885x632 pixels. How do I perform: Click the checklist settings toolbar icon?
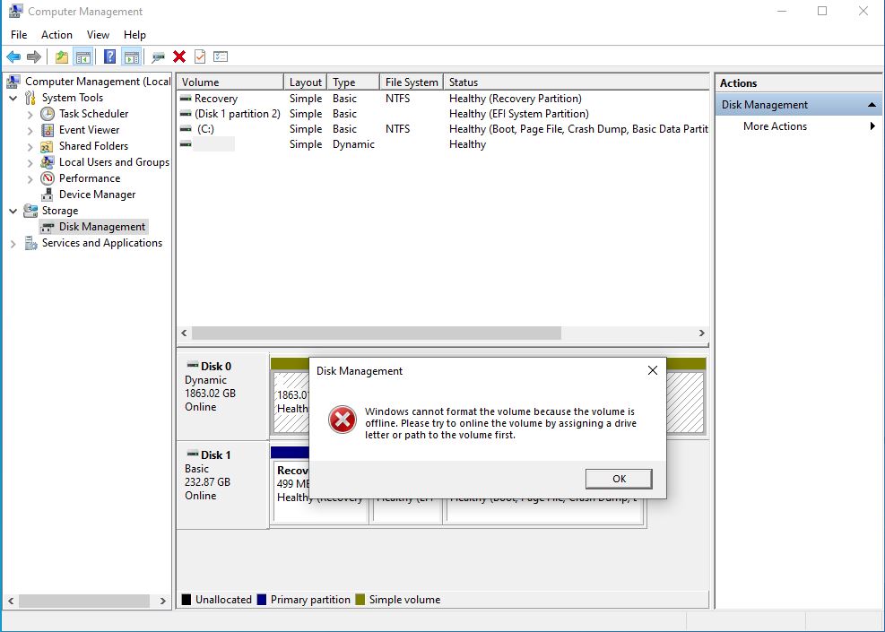221,56
